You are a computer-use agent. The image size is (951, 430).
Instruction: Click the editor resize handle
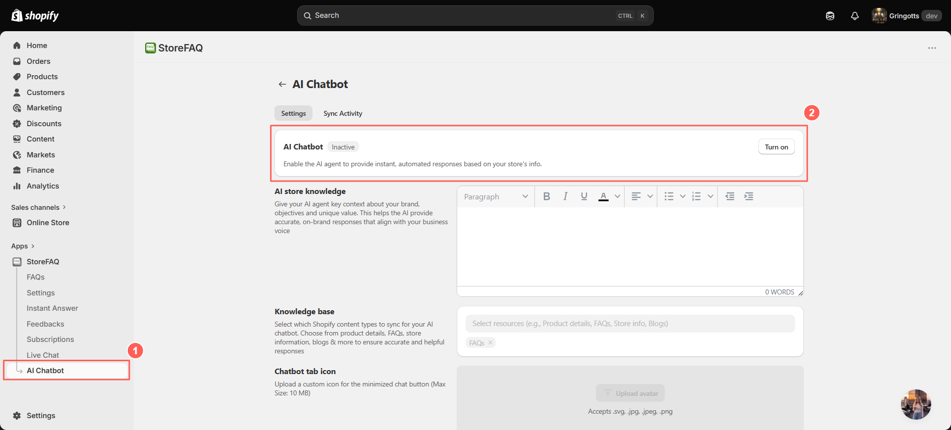800,293
